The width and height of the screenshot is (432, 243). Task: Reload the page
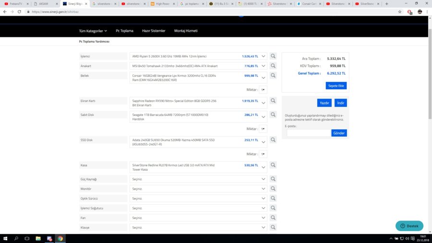19,12
